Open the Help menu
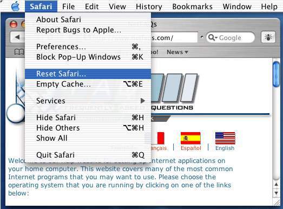This screenshot has width=283, height=209. [269, 6]
